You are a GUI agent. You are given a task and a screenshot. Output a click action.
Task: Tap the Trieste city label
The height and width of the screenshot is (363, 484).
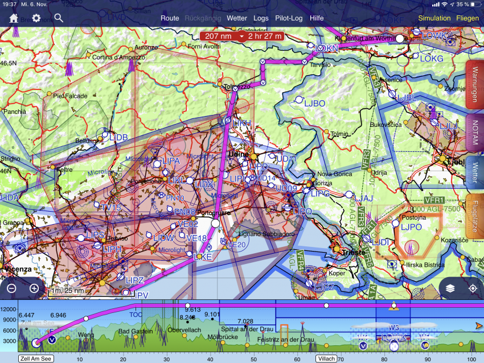point(354,253)
